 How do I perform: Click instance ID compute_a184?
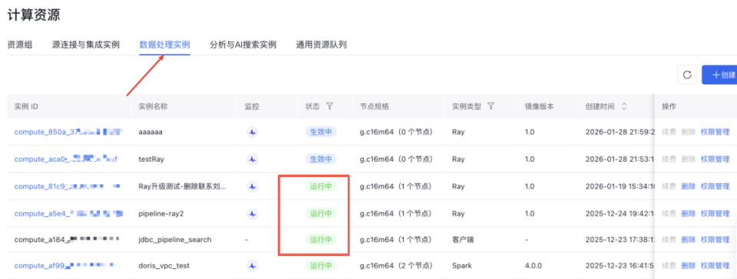(66, 240)
